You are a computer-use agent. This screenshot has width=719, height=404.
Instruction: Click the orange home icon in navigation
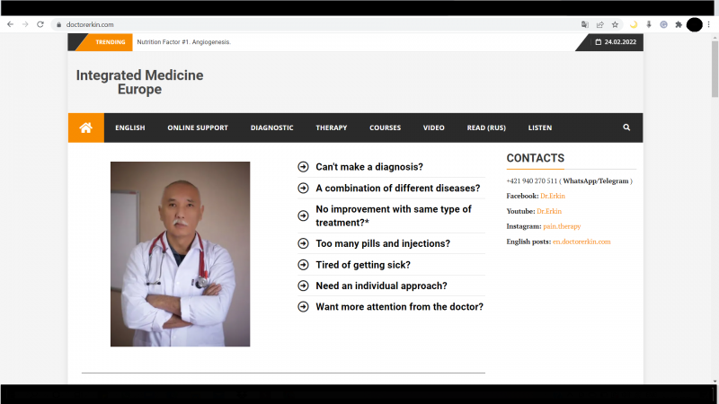pyautogui.click(x=85, y=127)
